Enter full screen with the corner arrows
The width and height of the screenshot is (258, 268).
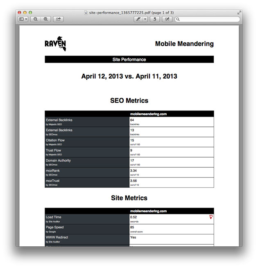tap(239, 12)
